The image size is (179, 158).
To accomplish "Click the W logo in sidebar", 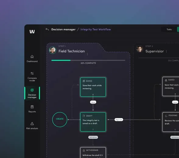I will 32,31.
